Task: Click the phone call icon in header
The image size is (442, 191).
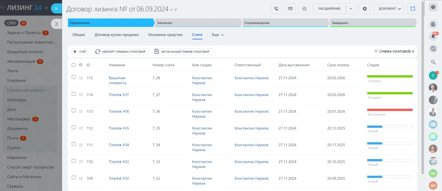Action: coord(277,9)
